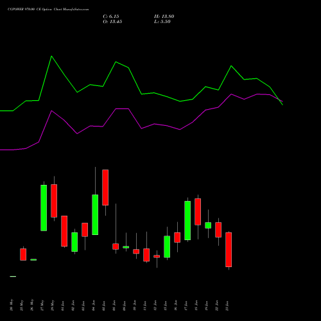Viewport: 321px width, 321px height.
Task: Click the low value L: 5.50
Action: point(162,22)
